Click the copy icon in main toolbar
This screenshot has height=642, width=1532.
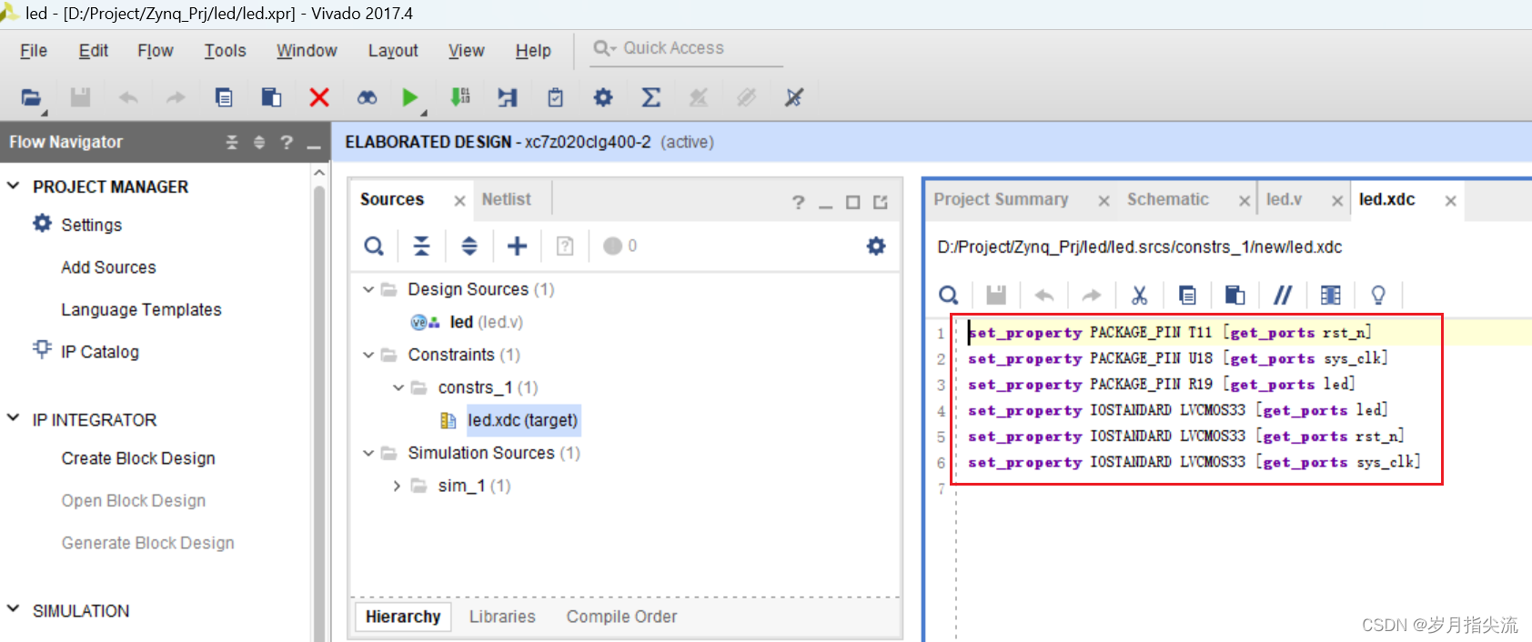click(x=224, y=97)
